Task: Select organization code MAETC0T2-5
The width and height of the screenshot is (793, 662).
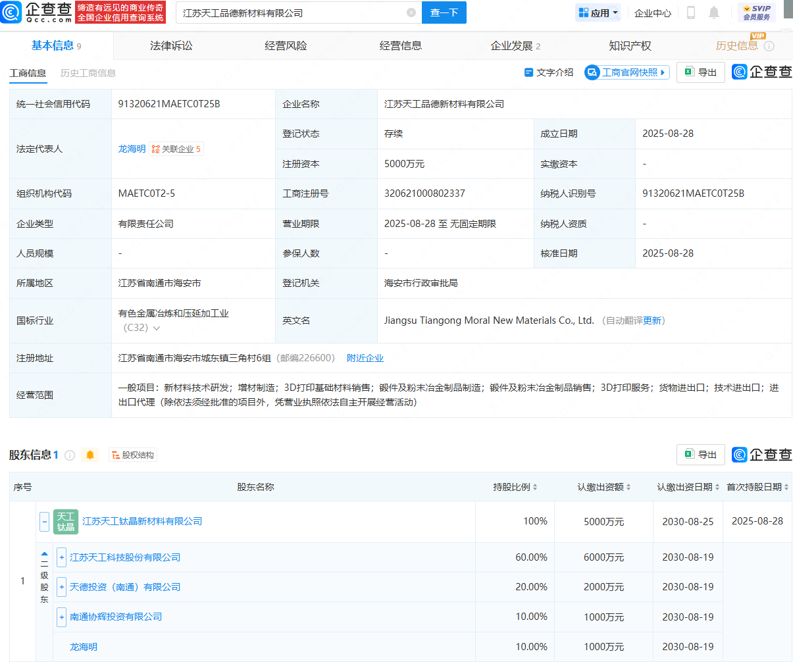Action: (147, 193)
